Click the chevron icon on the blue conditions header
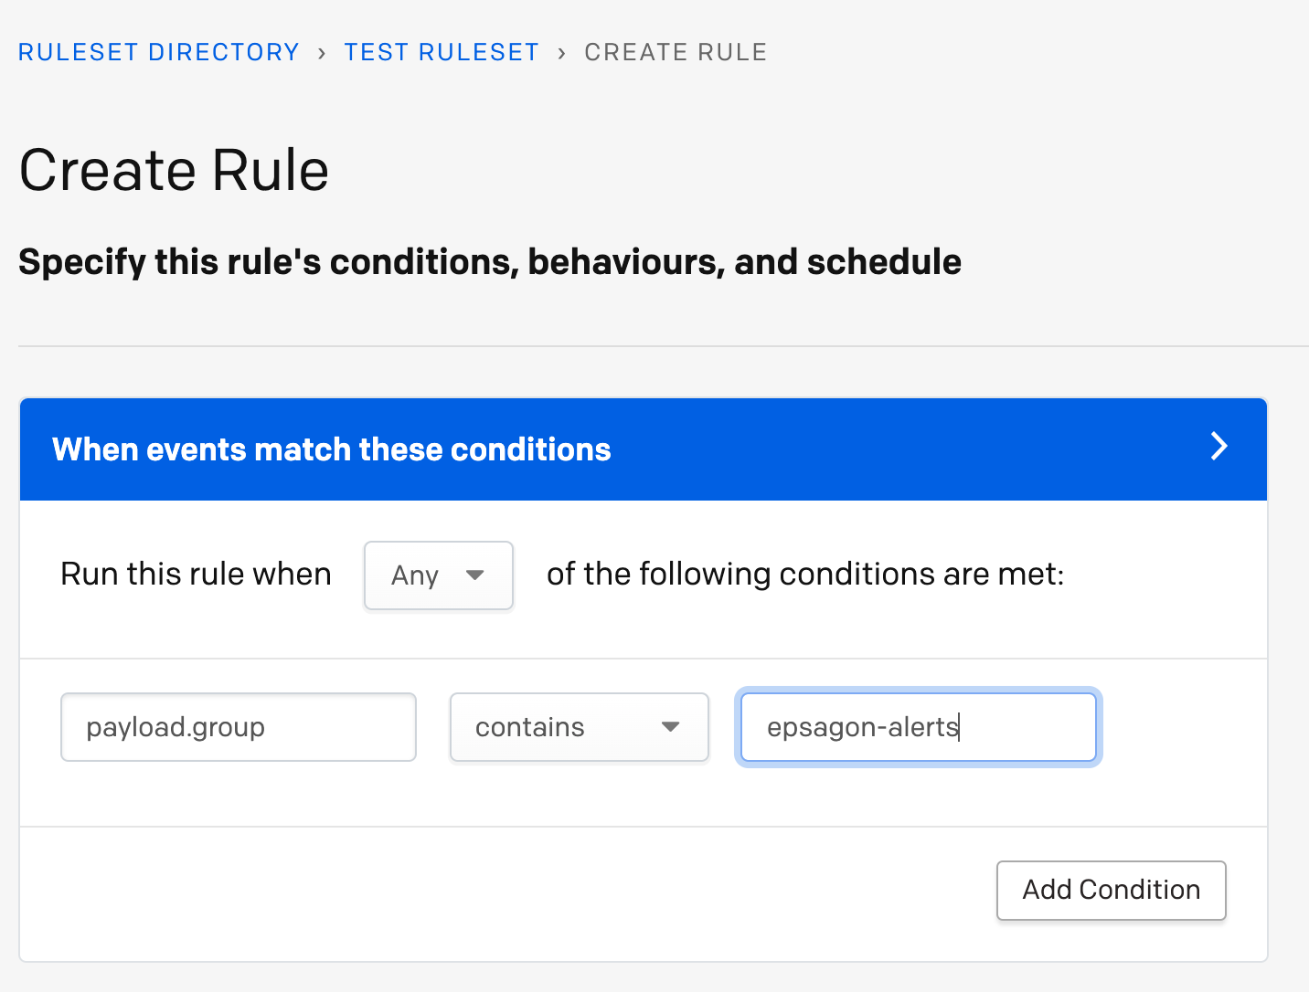The image size is (1309, 992). (1219, 447)
